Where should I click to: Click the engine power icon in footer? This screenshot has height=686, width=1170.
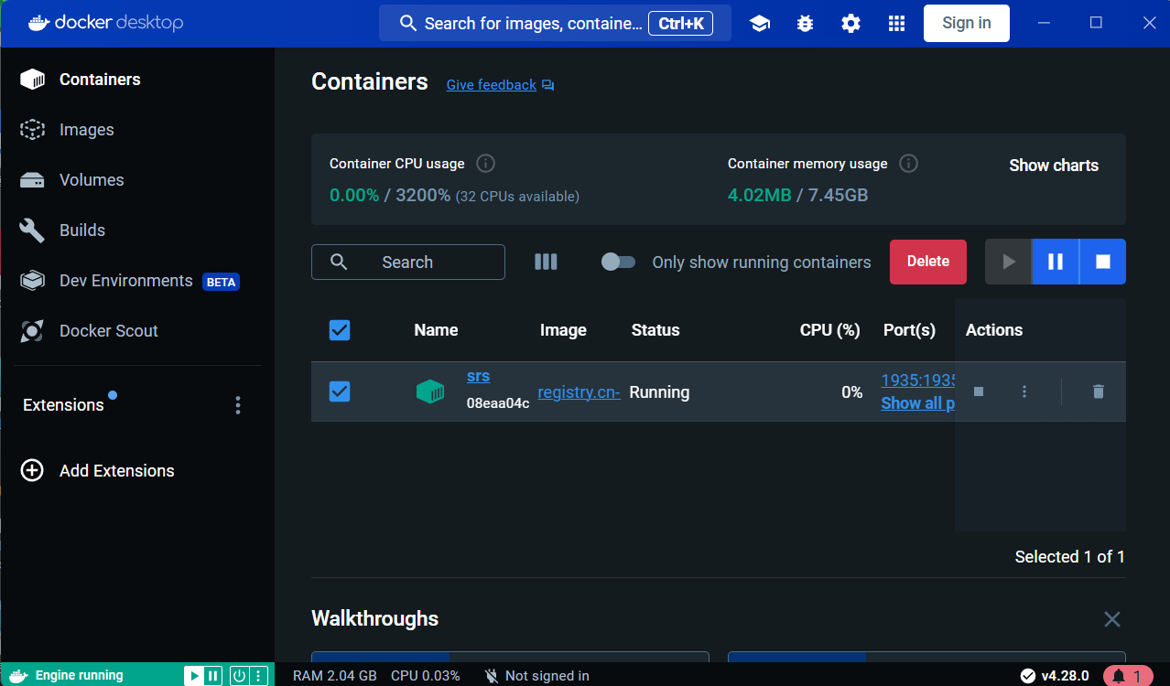(x=239, y=676)
